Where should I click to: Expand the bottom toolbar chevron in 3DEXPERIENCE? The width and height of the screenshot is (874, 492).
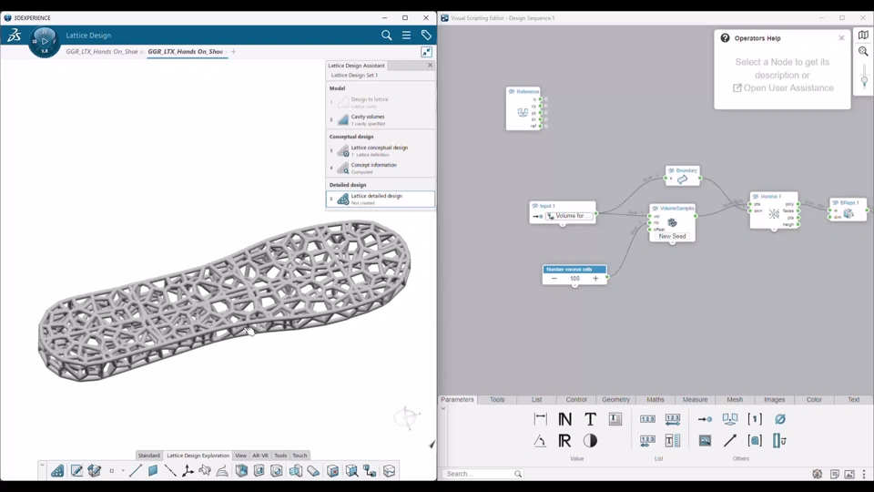[42, 464]
